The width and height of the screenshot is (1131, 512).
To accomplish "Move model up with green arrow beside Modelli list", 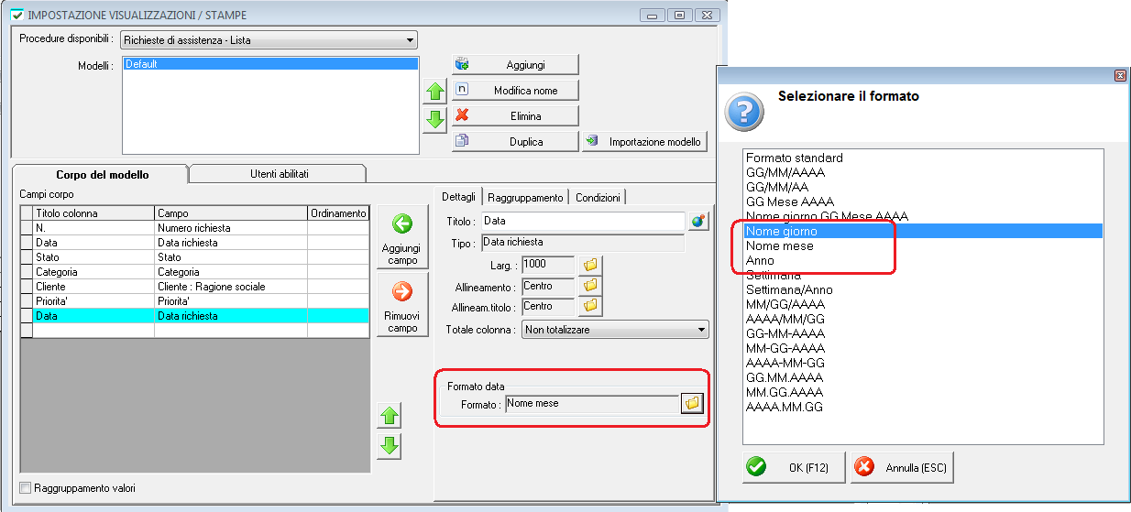I will pos(435,93).
